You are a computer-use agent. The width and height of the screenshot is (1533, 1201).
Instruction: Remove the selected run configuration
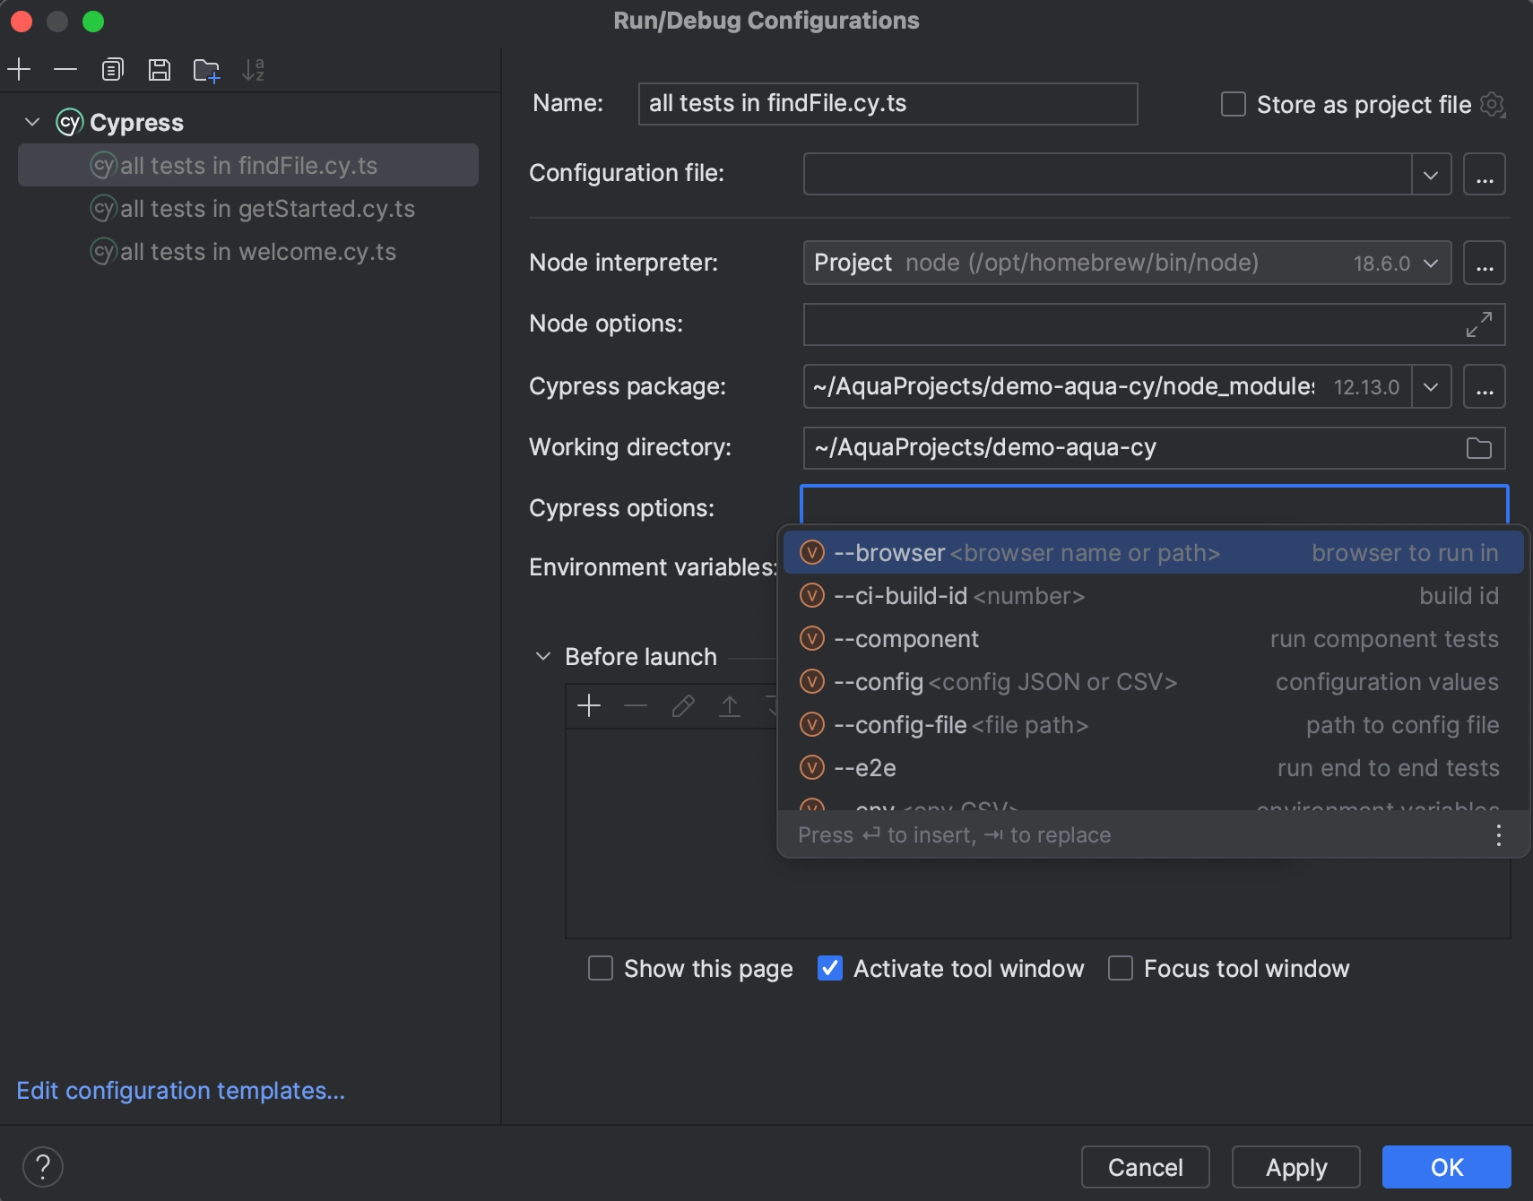click(65, 69)
